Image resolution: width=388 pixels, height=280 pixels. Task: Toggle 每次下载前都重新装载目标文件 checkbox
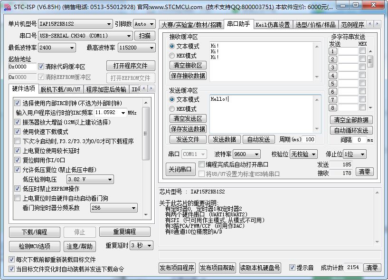click(x=11, y=260)
